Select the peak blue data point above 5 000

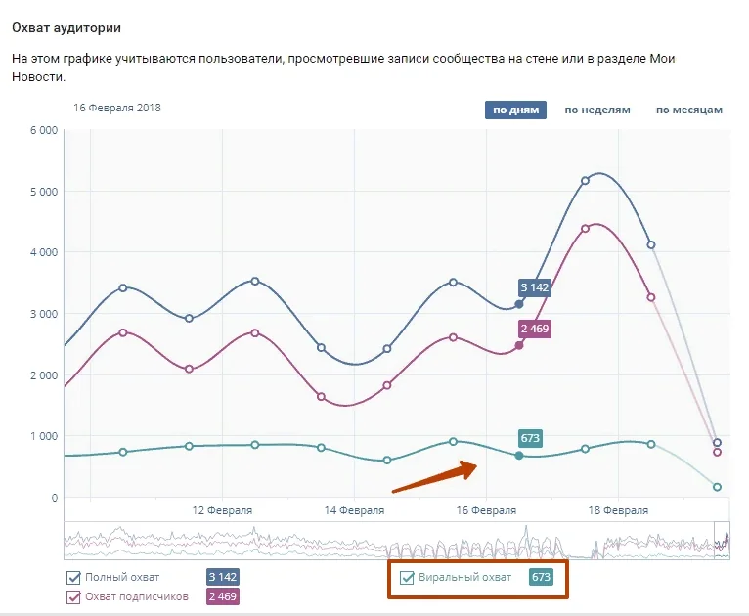point(585,181)
